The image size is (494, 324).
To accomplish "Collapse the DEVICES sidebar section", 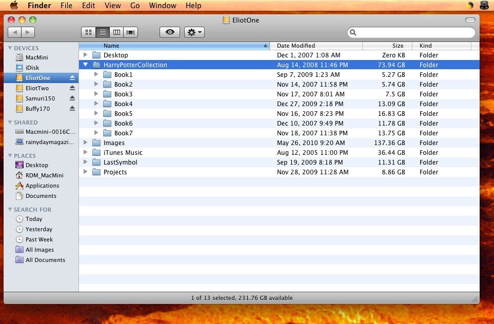I will (10, 48).
